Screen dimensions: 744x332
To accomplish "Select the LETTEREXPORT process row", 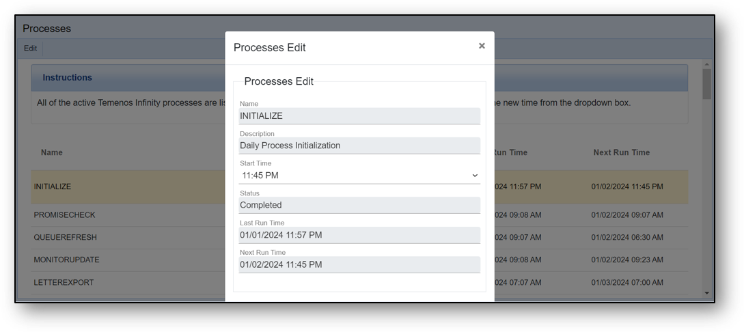I will click(359, 283).
